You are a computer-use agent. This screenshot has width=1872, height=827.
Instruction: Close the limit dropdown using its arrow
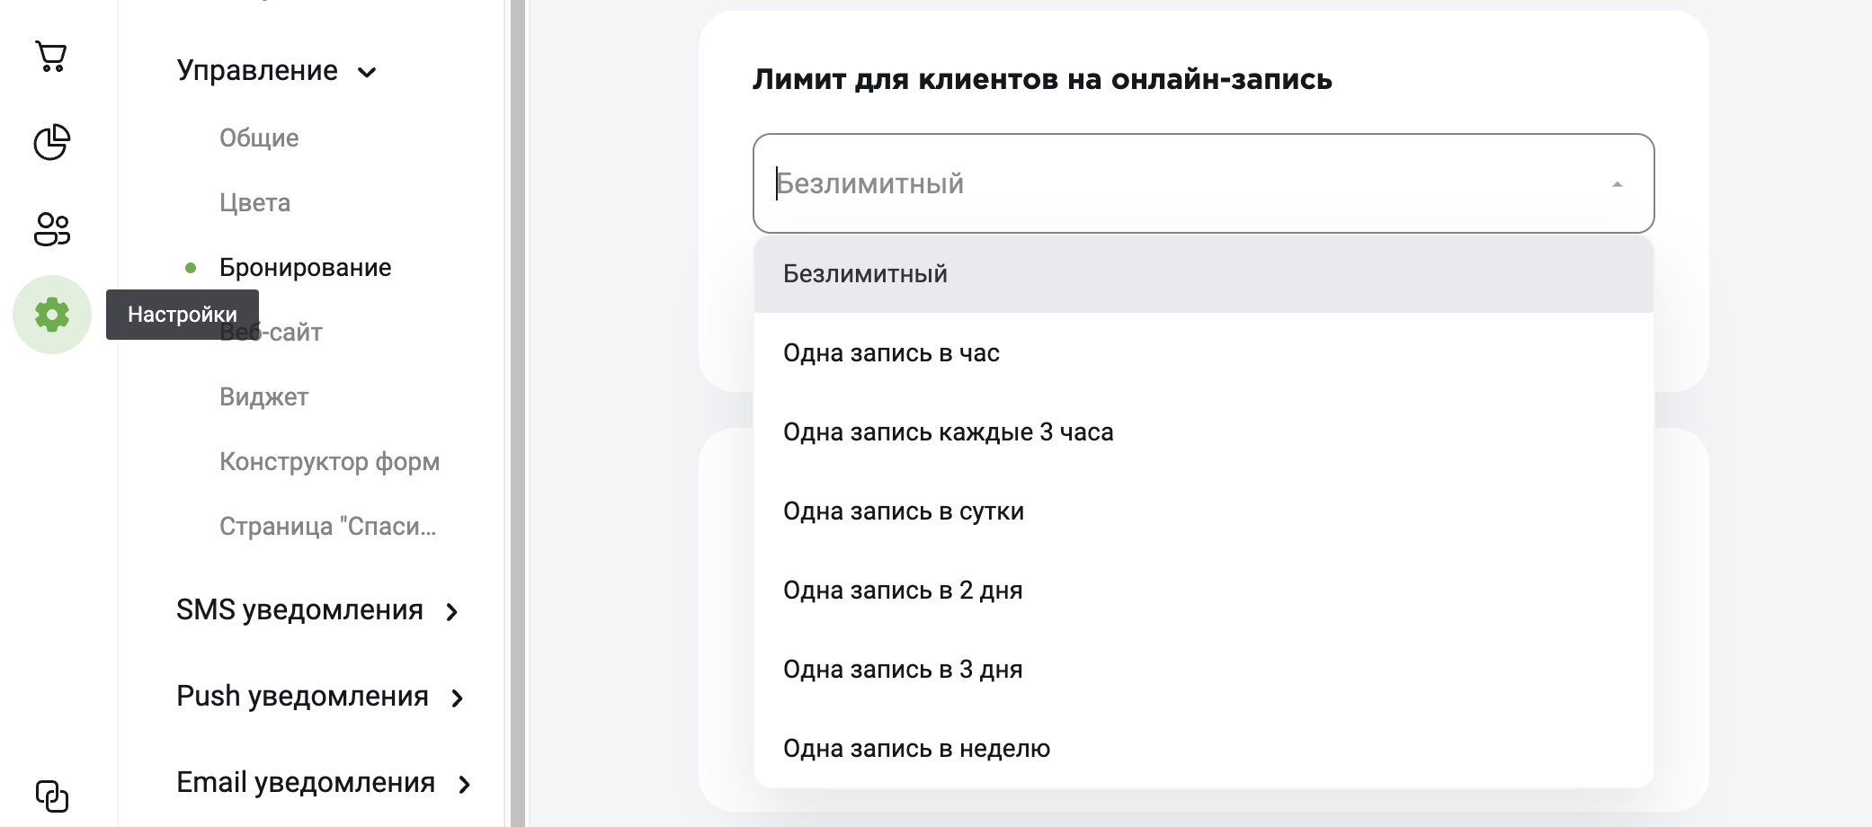tap(1617, 184)
